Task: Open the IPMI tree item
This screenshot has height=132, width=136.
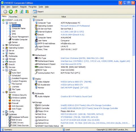Action: click(x=14, y=34)
